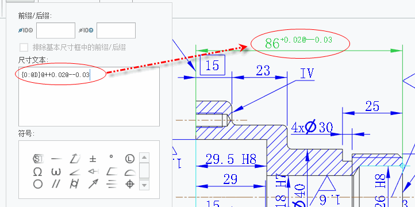This screenshot has height=207, width=415.
Task: Insert the lowercase omega ω symbol
Action: pos(56,172)
